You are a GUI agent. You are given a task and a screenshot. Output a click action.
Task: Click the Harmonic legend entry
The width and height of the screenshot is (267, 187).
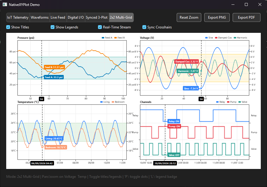240,38
